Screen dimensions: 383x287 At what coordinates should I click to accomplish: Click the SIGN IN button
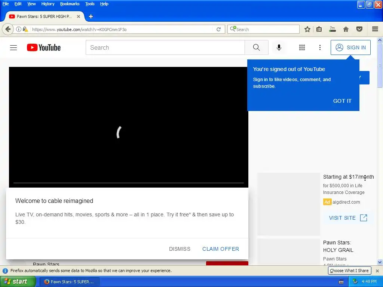pos(350,47)
